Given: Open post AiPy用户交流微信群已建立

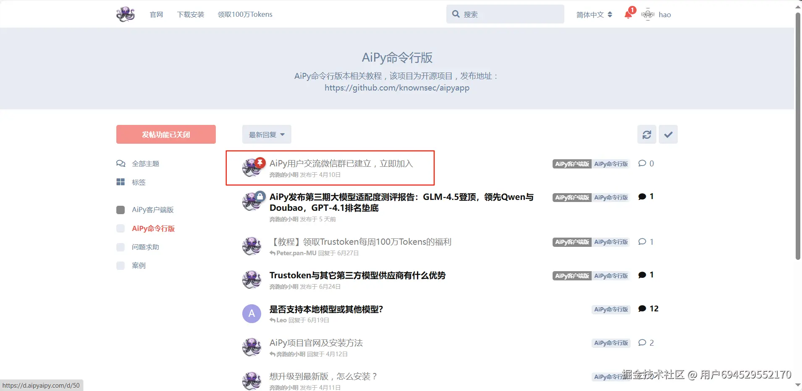Looking at the screenshot, I should [x=341, y=163].
